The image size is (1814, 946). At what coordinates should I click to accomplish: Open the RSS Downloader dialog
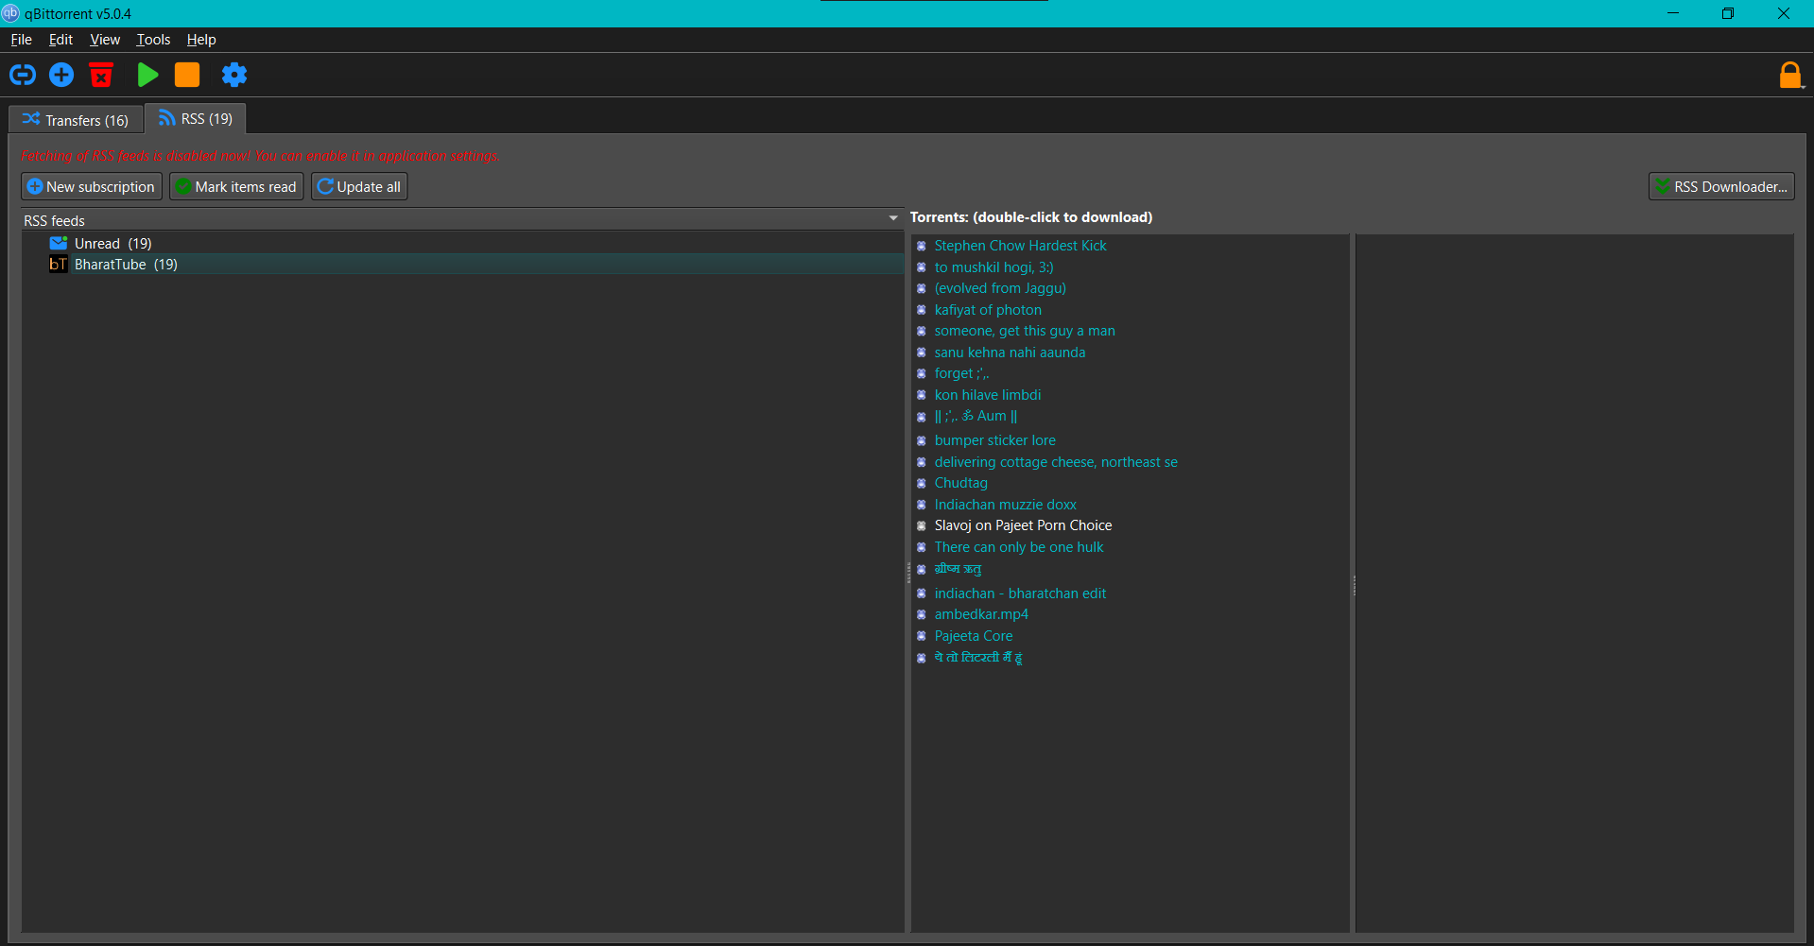(x=1721, y=187)
